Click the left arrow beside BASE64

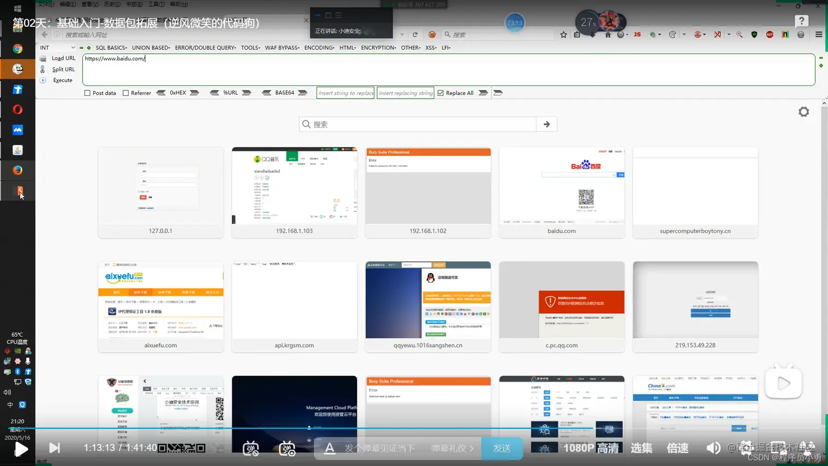tap(267, 93)
